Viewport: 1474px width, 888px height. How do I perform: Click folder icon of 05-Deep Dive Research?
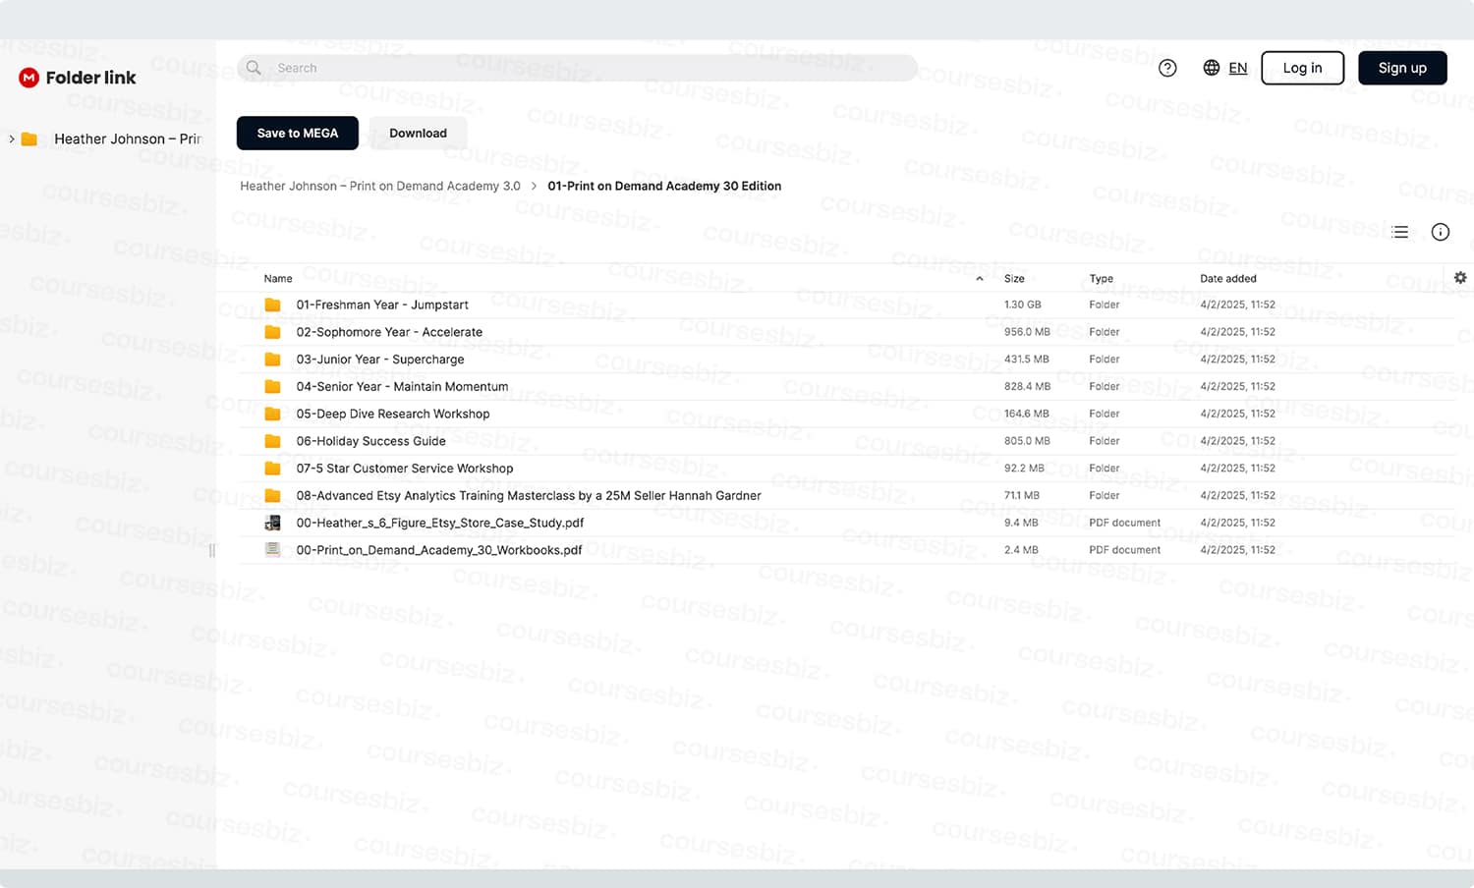[273, 414]
